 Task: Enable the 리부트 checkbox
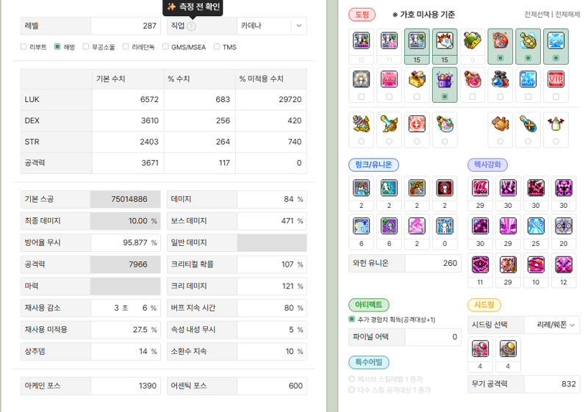tap(24, 46)
